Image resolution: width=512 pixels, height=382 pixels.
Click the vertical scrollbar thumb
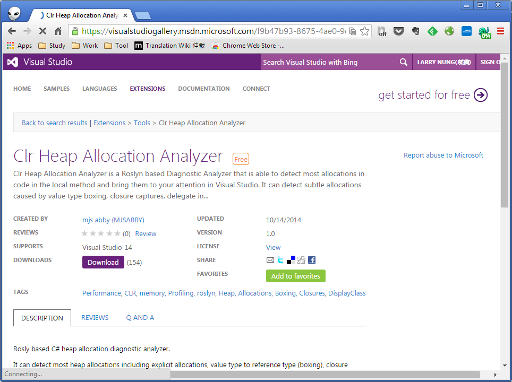(505, 134)
